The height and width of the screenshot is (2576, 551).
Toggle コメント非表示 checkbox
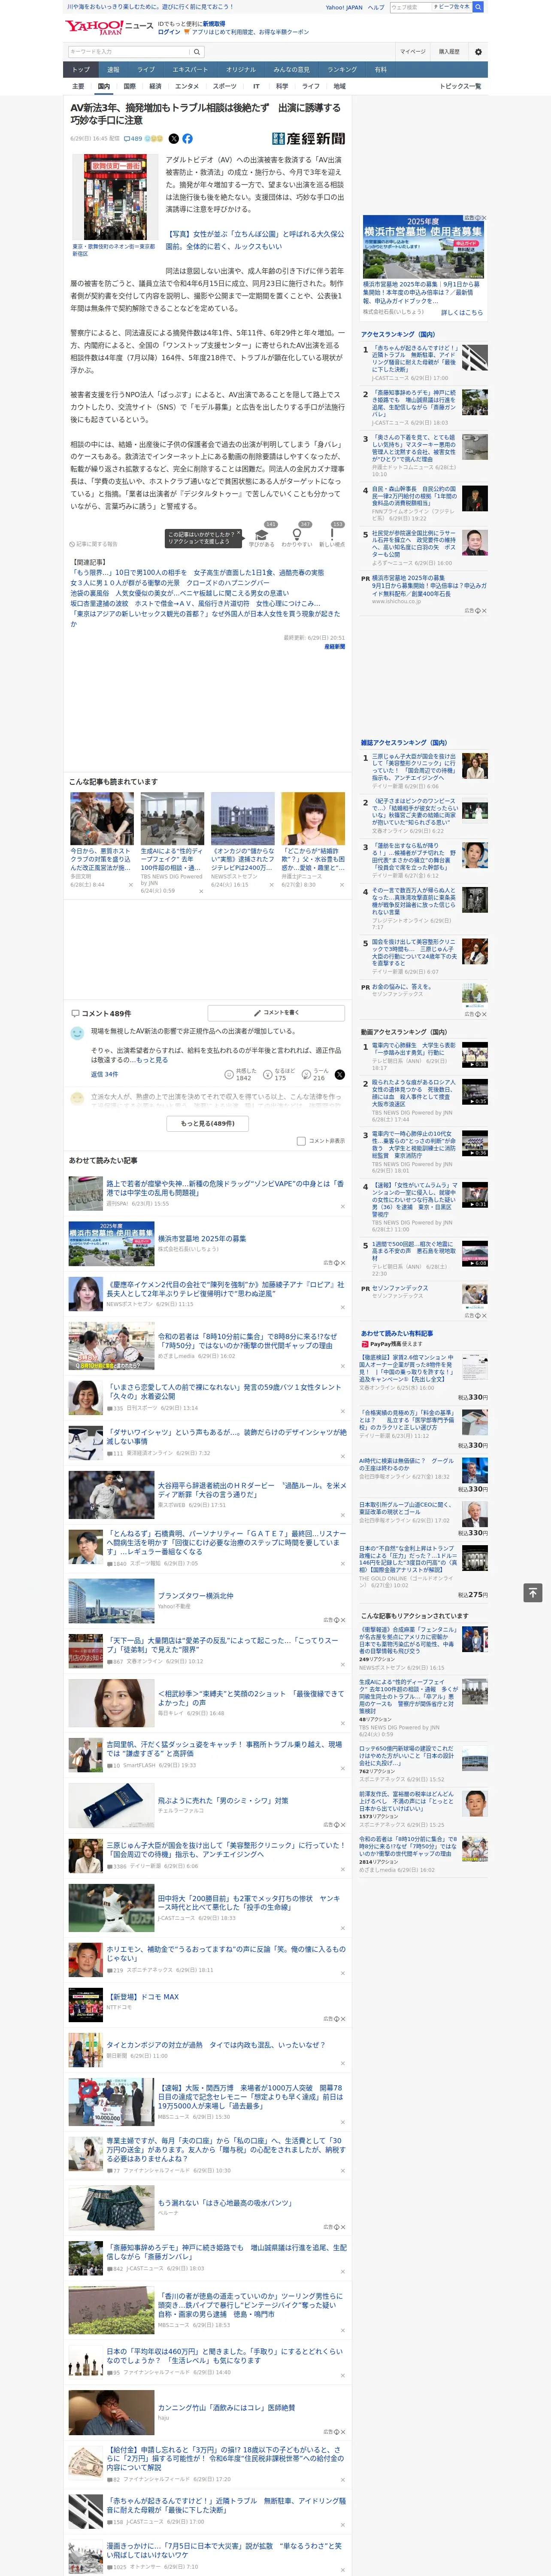301,1141
